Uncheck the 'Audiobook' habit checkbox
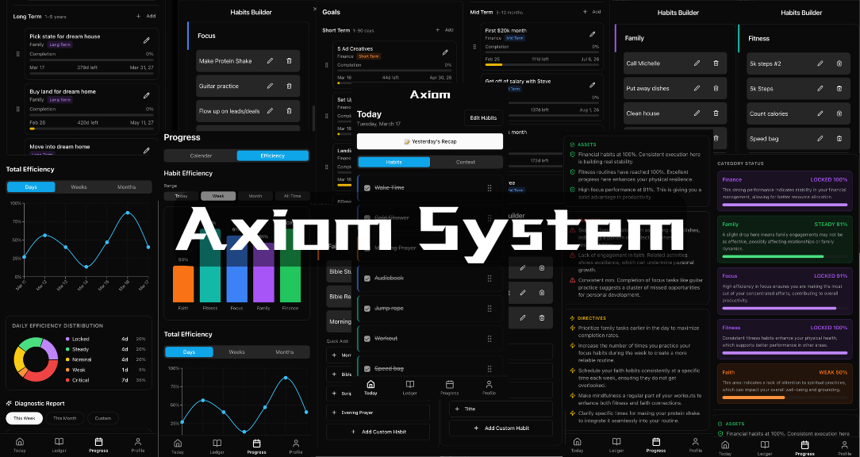 pos(367,278)
